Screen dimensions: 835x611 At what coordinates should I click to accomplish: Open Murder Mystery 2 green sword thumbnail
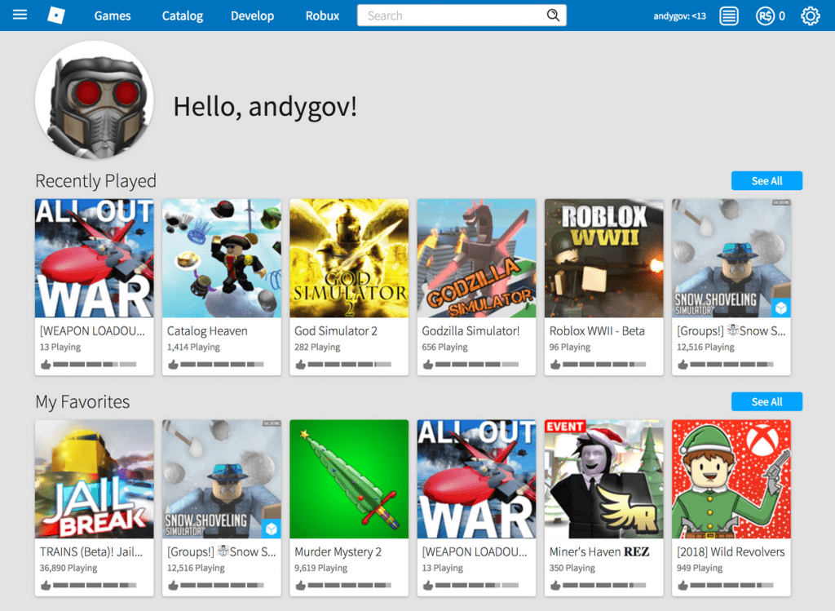349,480
